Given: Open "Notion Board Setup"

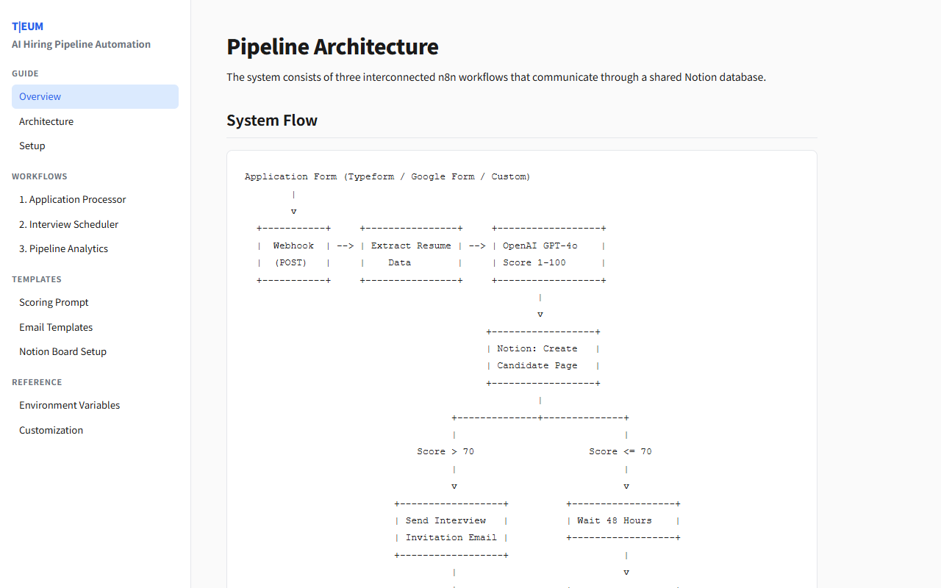Looking at the screenshot, I should click(x=62, y=351).
